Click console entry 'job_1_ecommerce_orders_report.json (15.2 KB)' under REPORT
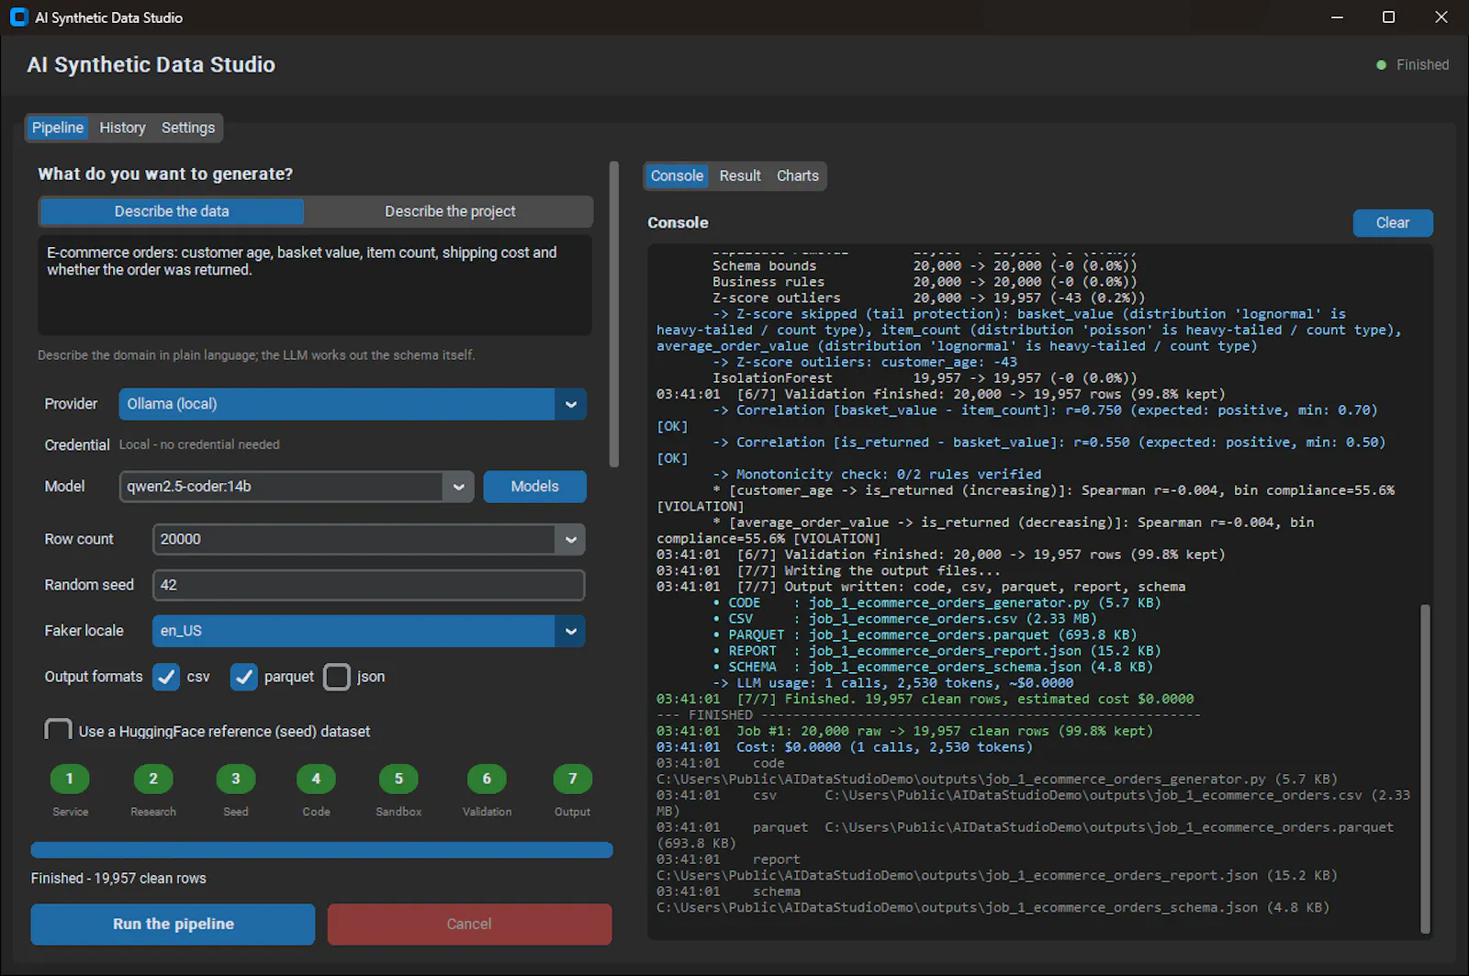Screen dimensions: 1469x976 [984, 651]
